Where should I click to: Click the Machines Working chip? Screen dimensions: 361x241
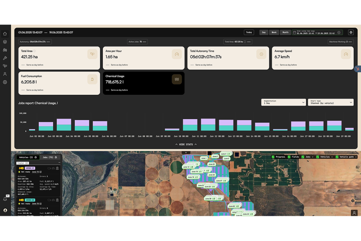341,42
